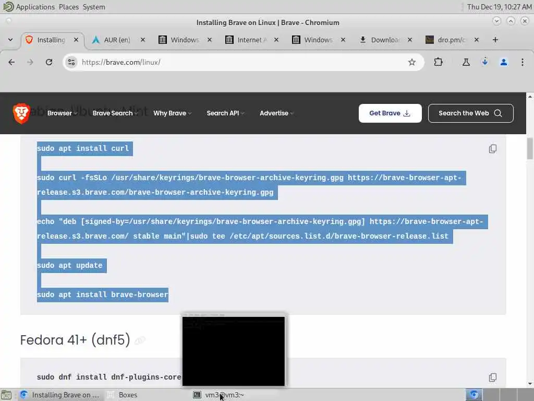The image size is (534, 401).
Task: Bookmark this page with the star icon
Action: (x=412, y=62)
